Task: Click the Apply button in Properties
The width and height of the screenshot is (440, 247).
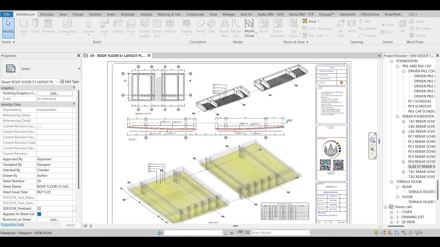Action: click(x=70, y=225)
